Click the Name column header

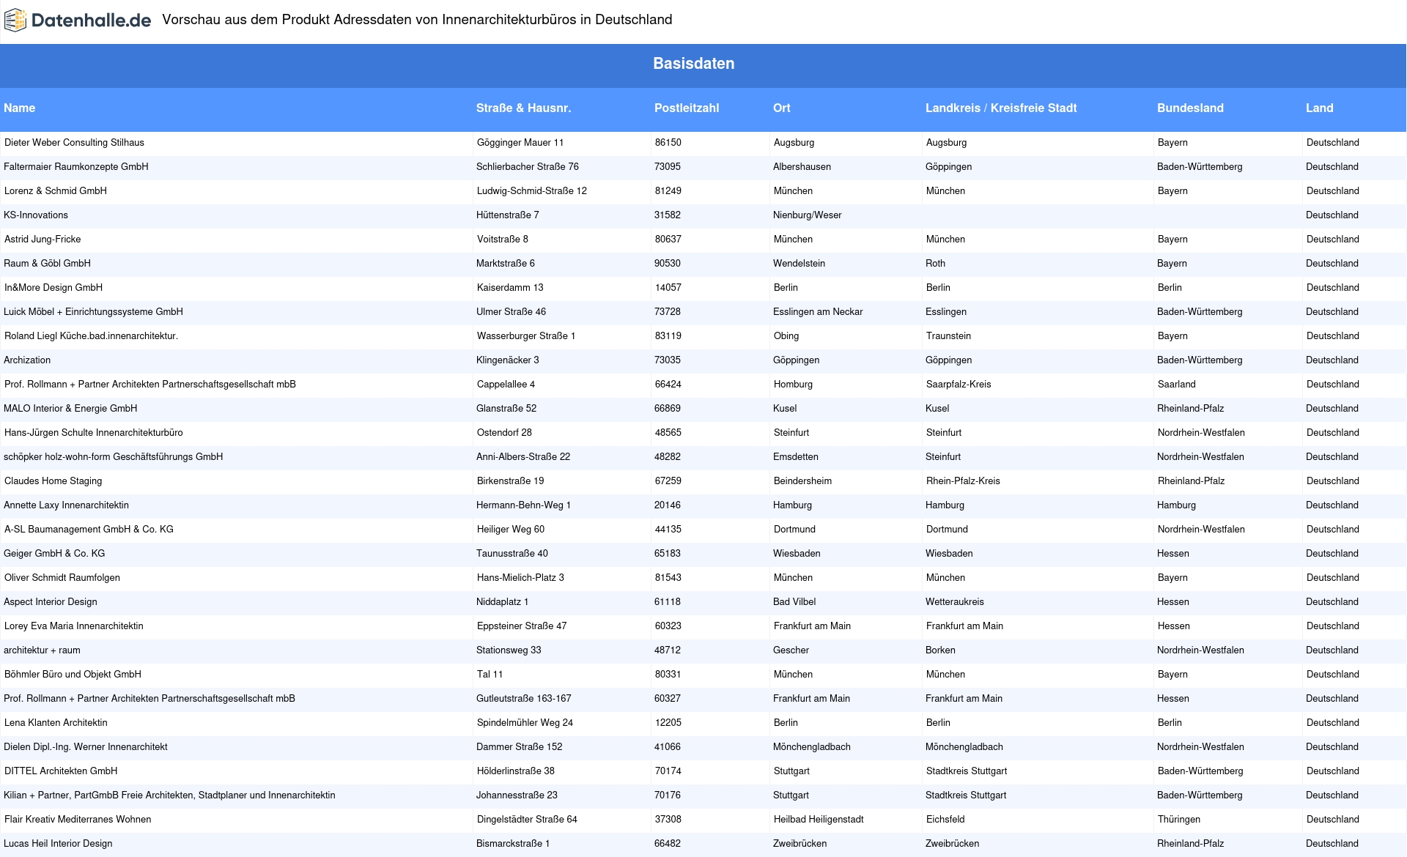pyautogui.click(x=20, y=108)
